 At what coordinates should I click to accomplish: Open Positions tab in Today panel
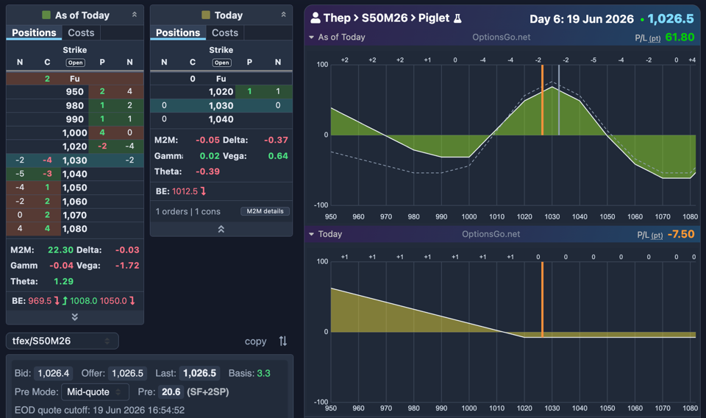click(x=178, y=32)
